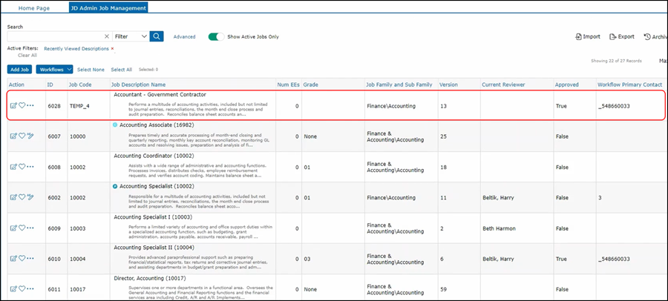Image resolution: width=668 pixels, height=301 pixels.
Task: Open the Filter dropdown next to search
Action: (131, 36)
